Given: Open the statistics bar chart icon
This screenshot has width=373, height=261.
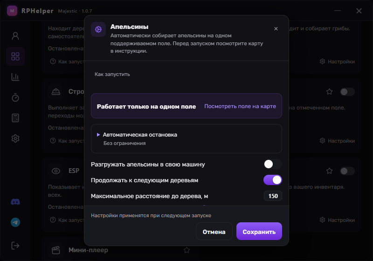Looking at the screenshot, I should point(15,77).
